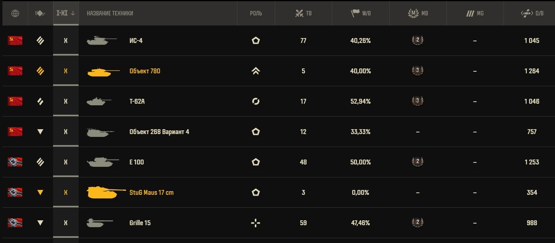Sort by the MB mastery badge column
The height and width of the screenshot is (243, 555).
pyautogui.click(x=418, y=13)
